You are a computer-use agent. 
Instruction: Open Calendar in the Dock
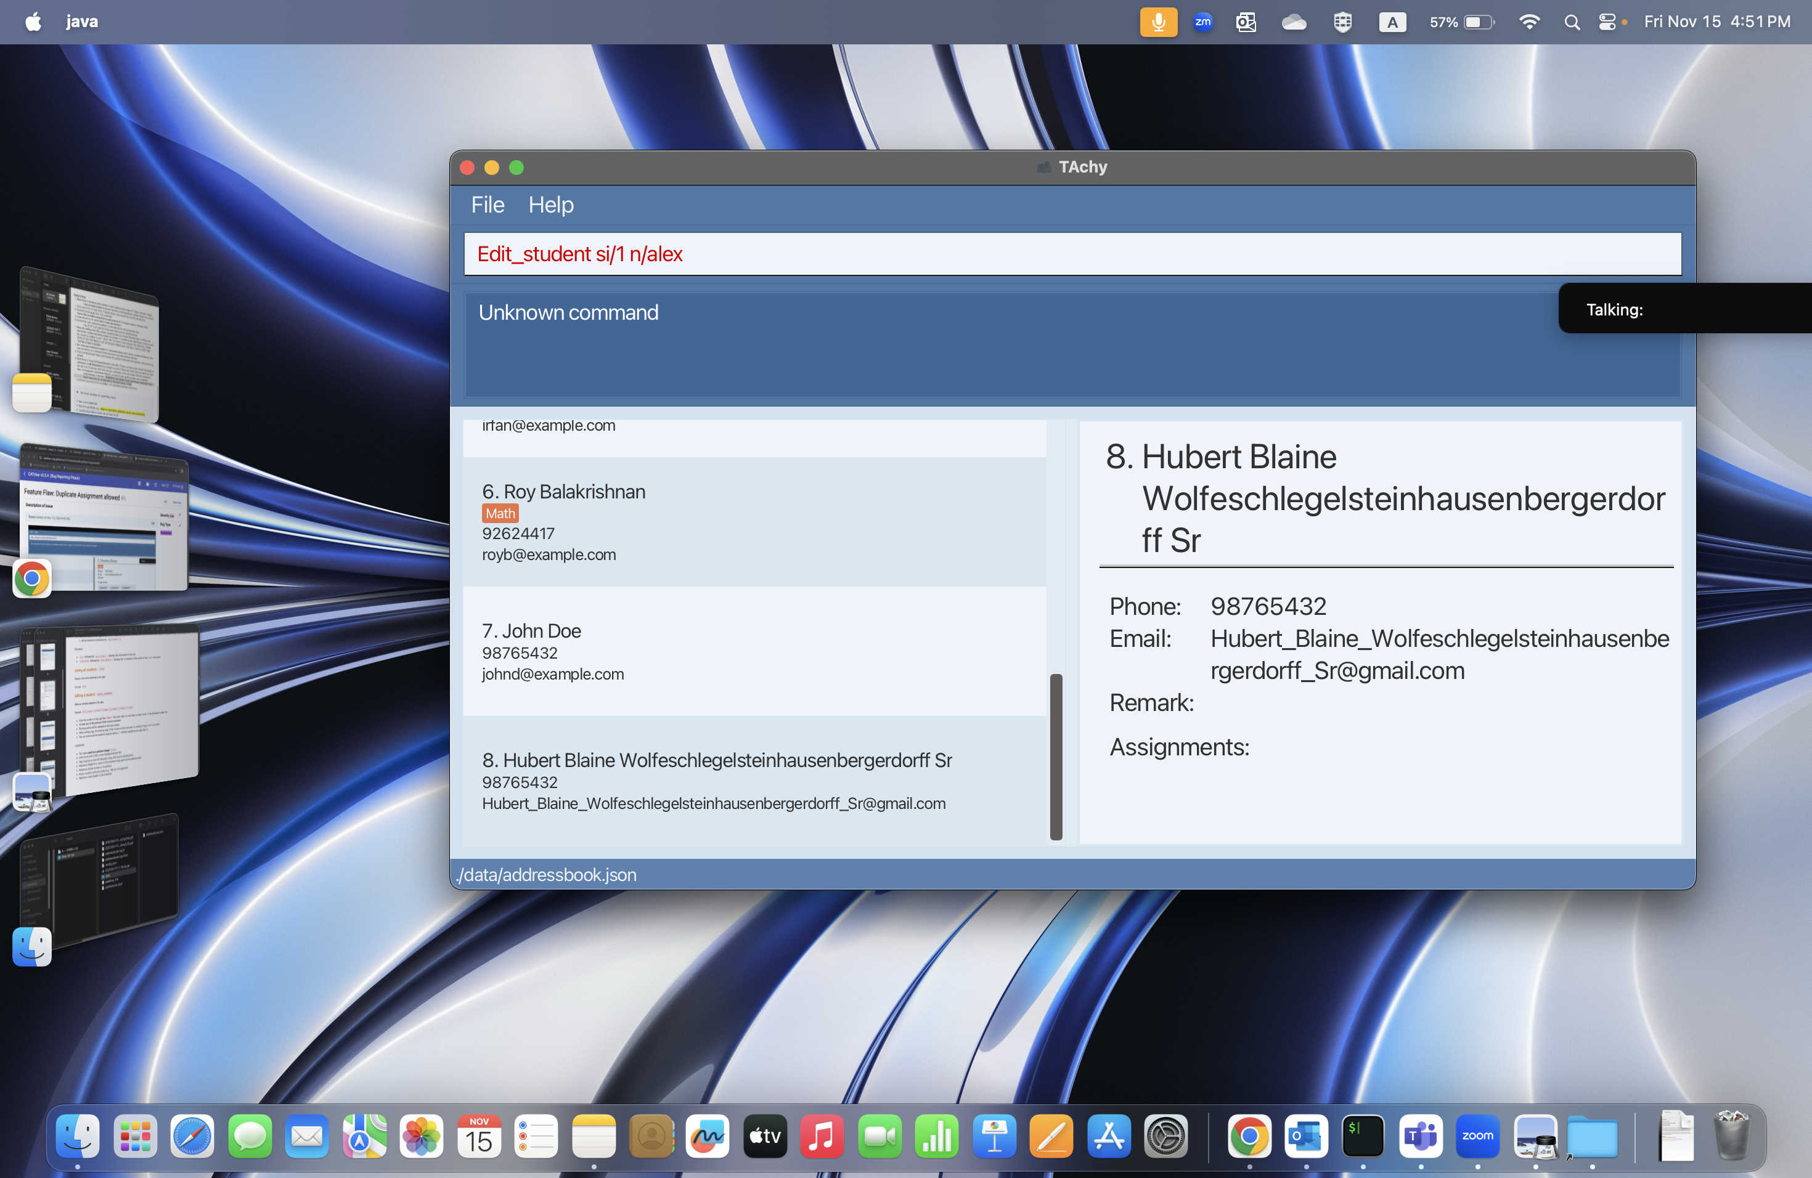click(x=479, y=1136)
